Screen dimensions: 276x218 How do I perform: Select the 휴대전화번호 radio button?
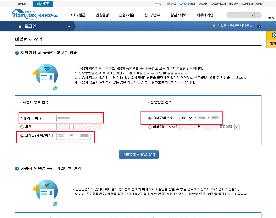point(150,118)
